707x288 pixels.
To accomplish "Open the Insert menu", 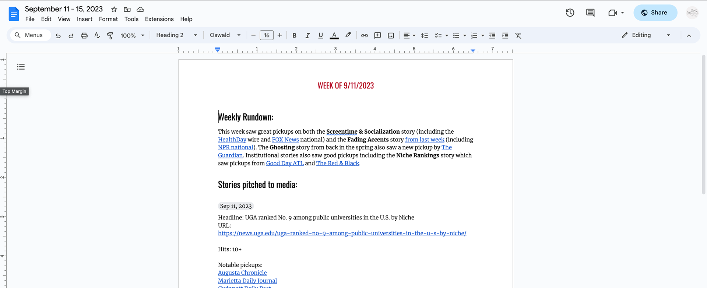I will coord(85,19).
